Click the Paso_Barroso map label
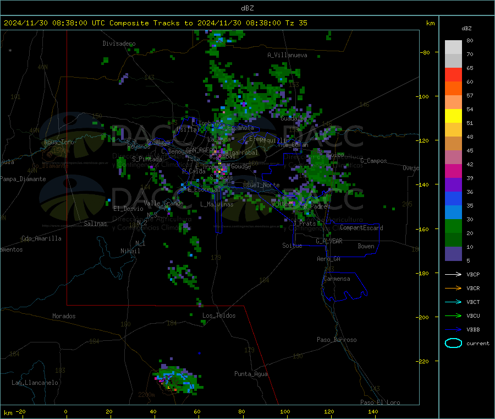This screenshot has width=495, height=419. coord(337,340)
